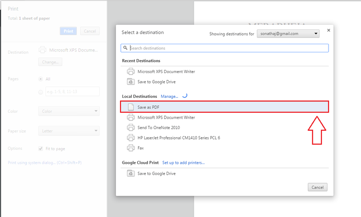Open the Color dropdown in Print panel
This screenshot has width=361, height=217.
pos(69,111)
